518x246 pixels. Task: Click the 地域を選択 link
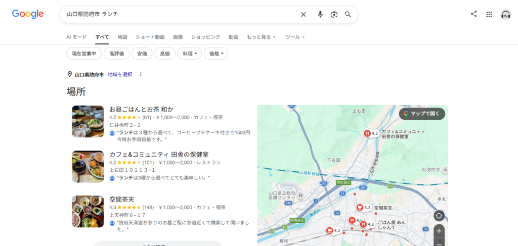click(x=120, y=75)
